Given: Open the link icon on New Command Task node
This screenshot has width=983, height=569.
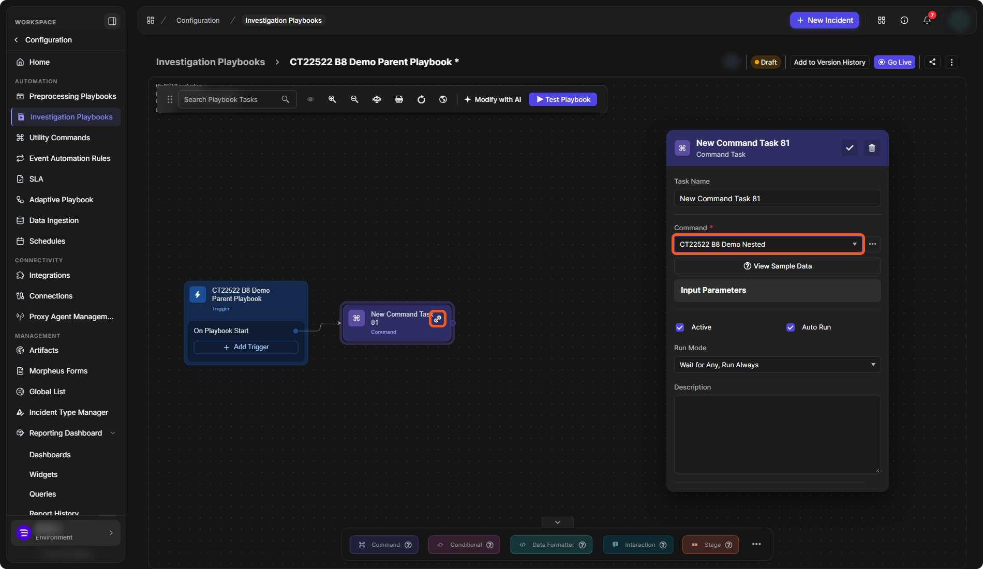Looking at the screenshot, I should pyautogui.click(x=438, y=319).
